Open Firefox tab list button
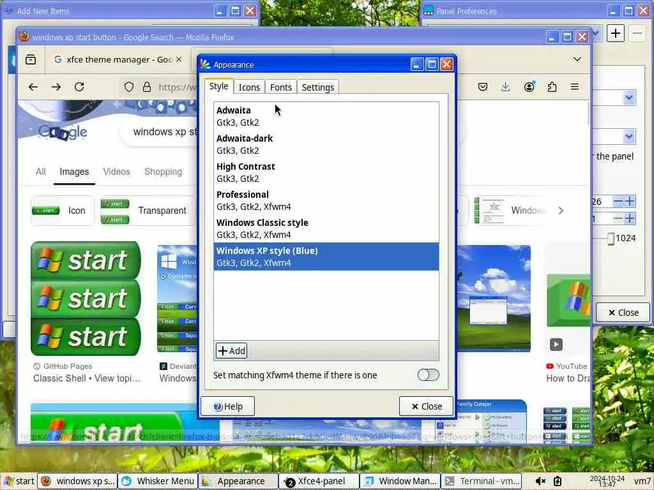The image size is (654, 490). tap(31, 59)
